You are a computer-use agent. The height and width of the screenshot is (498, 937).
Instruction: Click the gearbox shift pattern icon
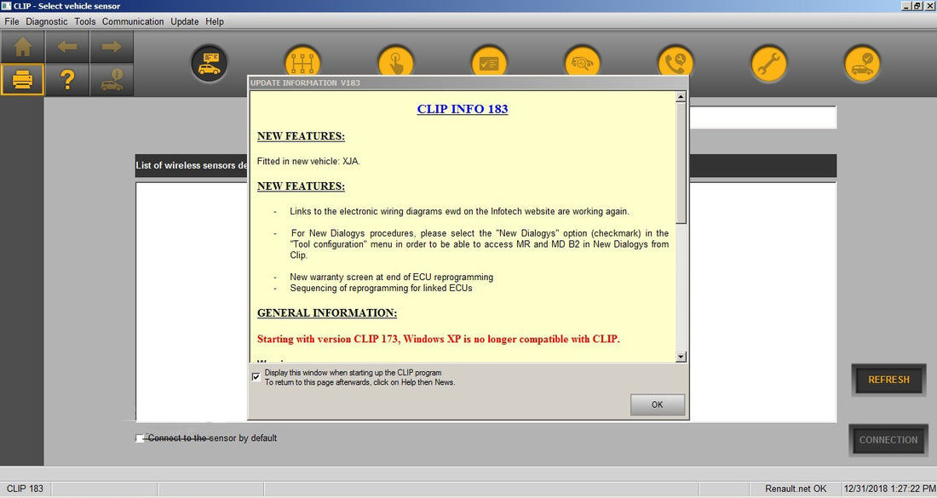pos(302,64)
